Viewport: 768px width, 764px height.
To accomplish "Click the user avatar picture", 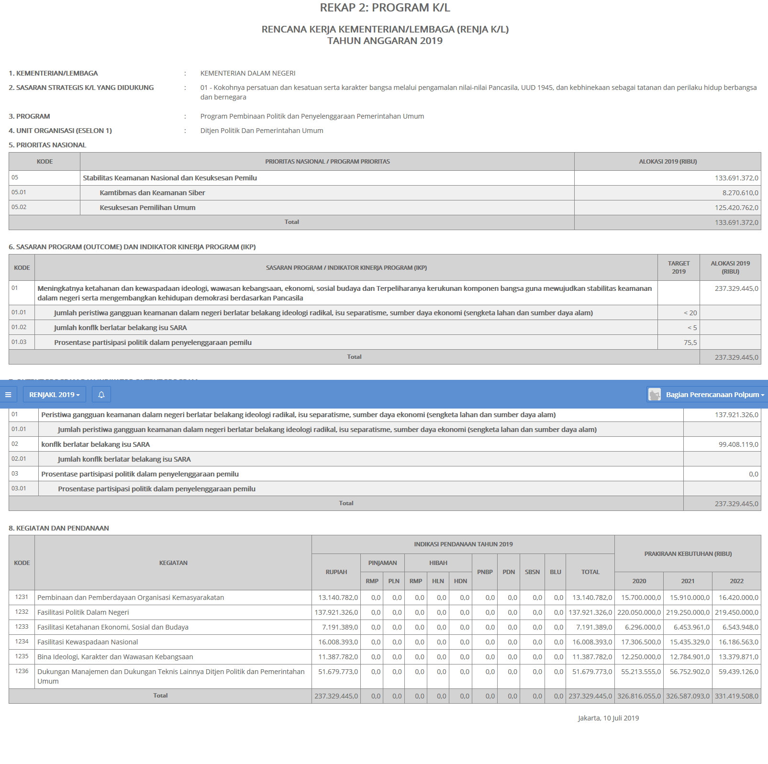I will tap(655, 395).
